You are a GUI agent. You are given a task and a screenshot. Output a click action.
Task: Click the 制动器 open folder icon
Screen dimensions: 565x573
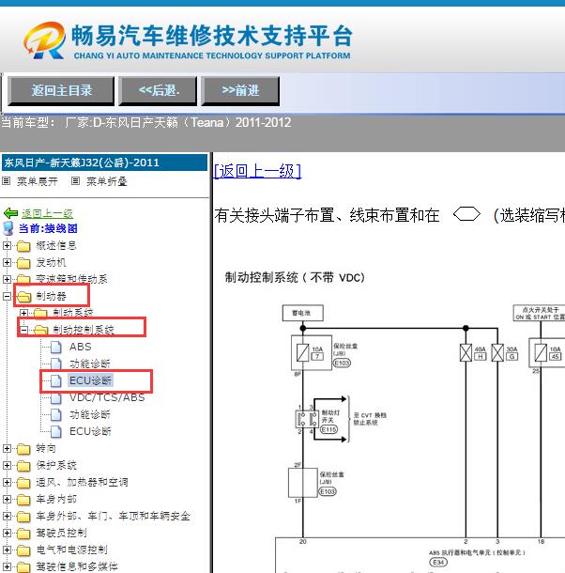(x=23, y=297)
